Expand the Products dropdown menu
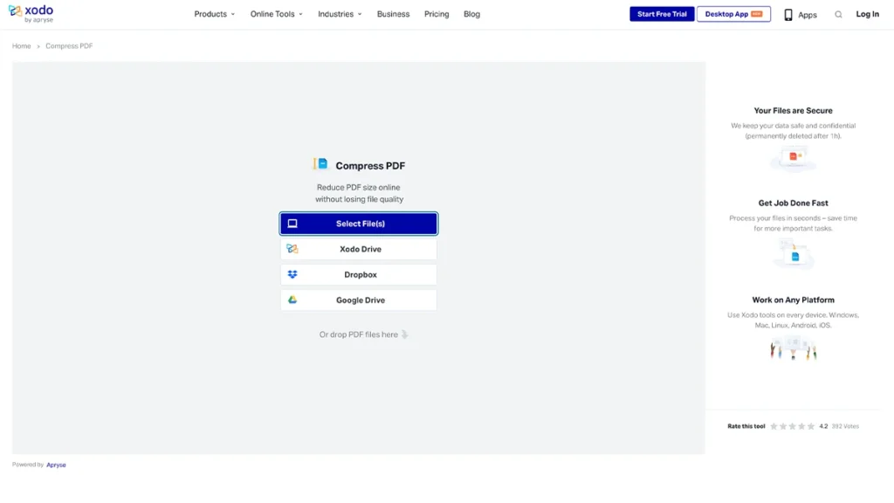This screenshot has height=503, width=894. 215,14
